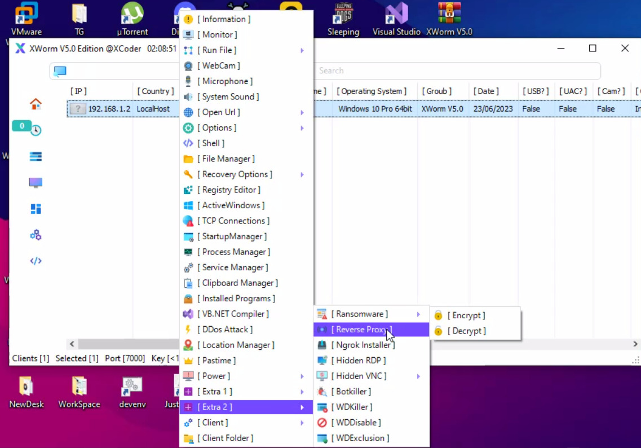Expand the Extra 1 submenu arrow

point(302,392)
